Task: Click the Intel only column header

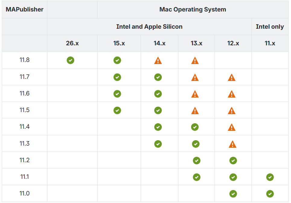Action: pos(270,27)
